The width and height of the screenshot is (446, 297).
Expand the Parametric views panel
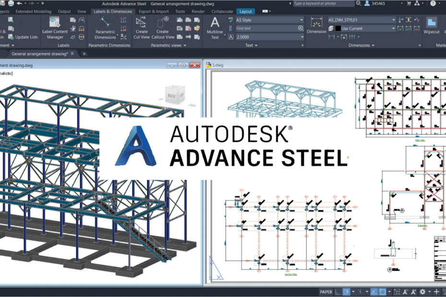pos(169,46)
